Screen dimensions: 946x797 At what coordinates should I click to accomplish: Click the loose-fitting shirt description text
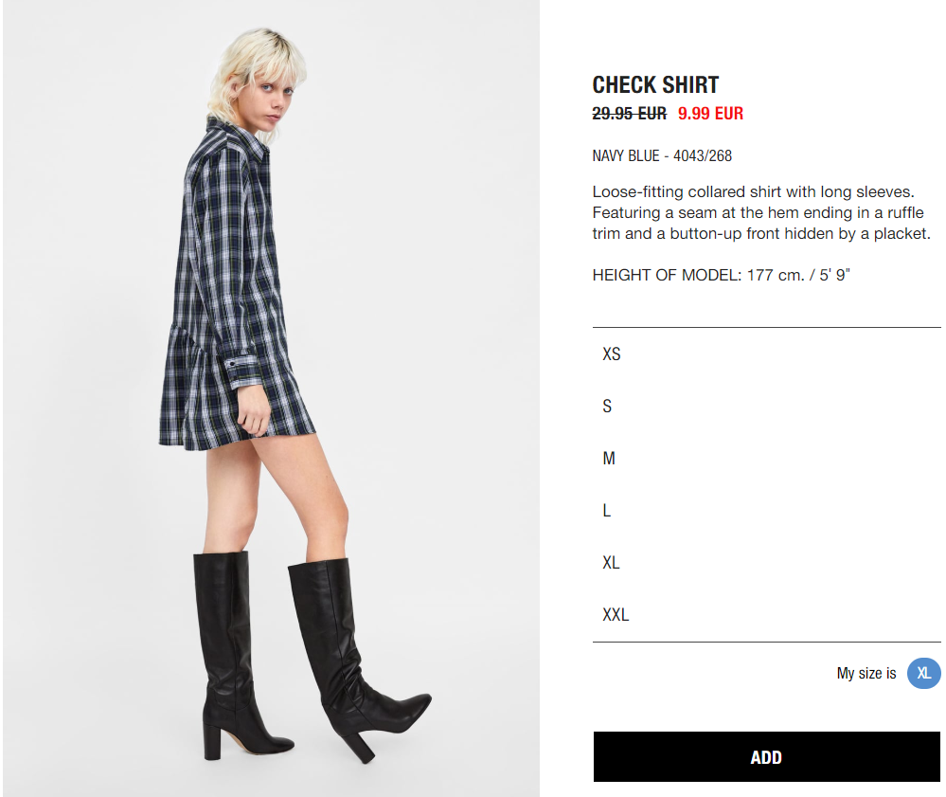coord(761,212)
